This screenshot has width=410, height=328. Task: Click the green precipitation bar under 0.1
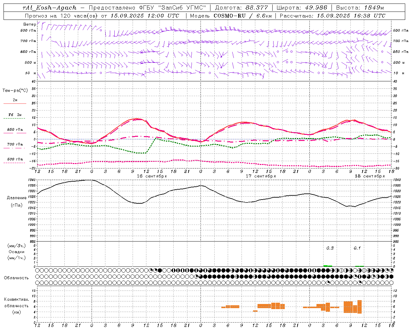(x=359, y=266)
